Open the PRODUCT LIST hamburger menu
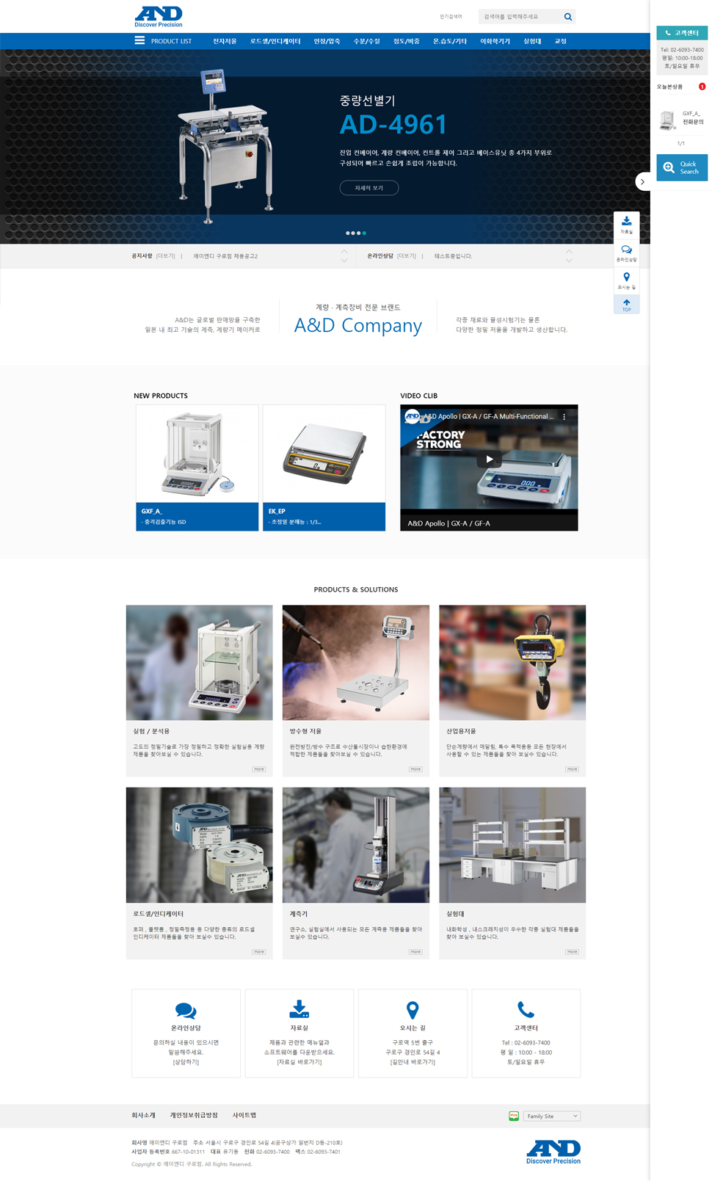This screenshot has width=712, height=1181. coord(139,41)
